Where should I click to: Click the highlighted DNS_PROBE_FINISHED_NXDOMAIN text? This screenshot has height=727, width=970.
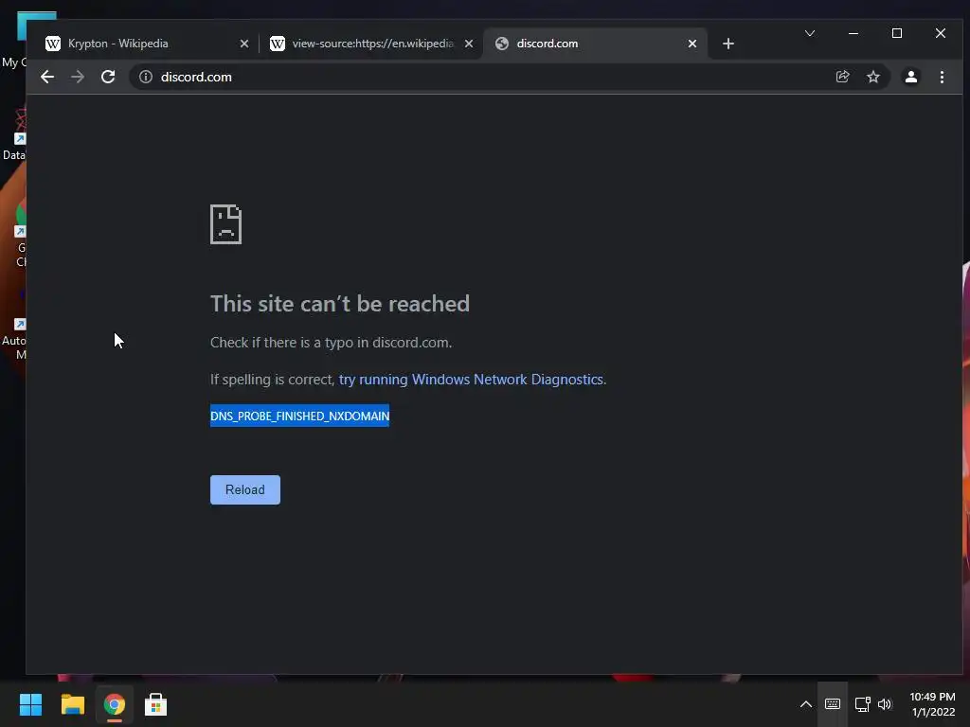[299, 416]
